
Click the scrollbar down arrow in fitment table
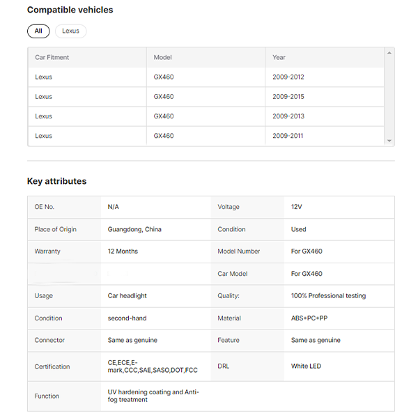(x=389, y=141)
